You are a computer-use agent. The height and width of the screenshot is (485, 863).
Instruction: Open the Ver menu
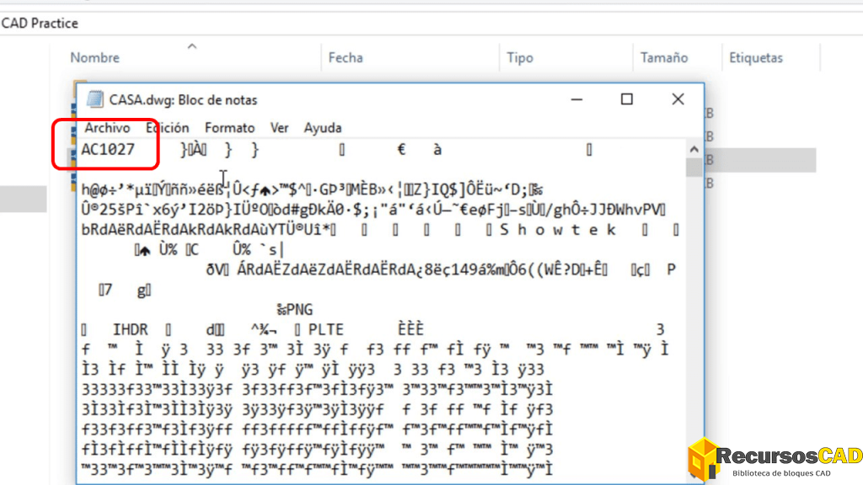279,128
